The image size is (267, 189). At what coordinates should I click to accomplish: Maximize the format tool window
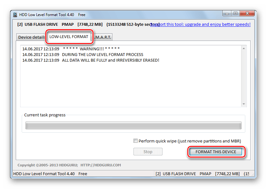point(235,14)
